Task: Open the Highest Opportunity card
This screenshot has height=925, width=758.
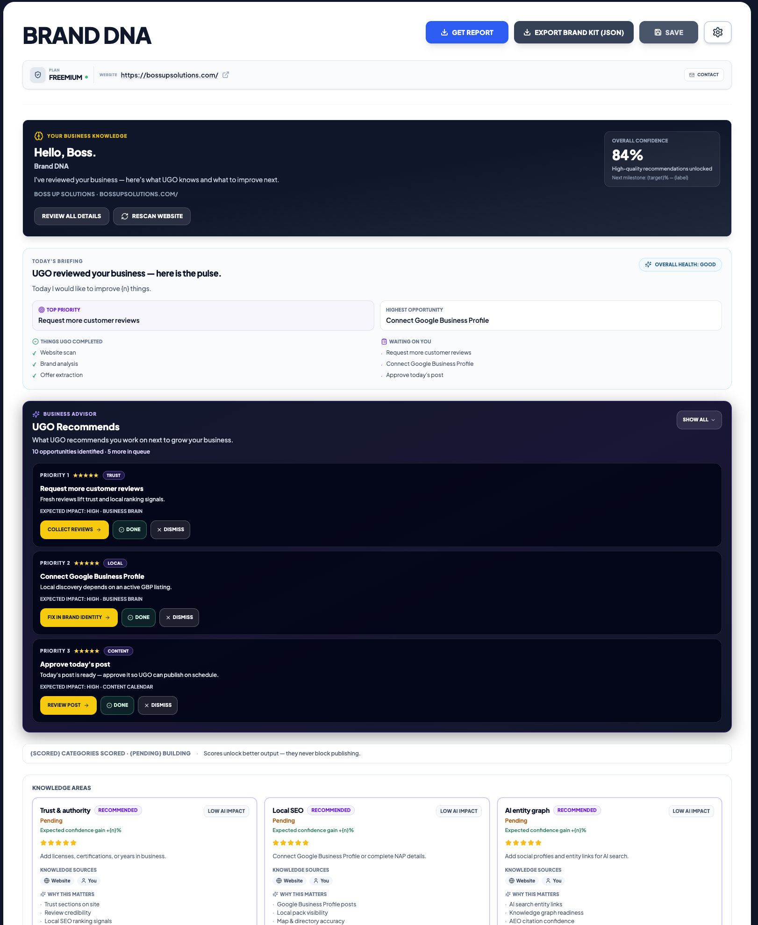Action: (551, 315)
